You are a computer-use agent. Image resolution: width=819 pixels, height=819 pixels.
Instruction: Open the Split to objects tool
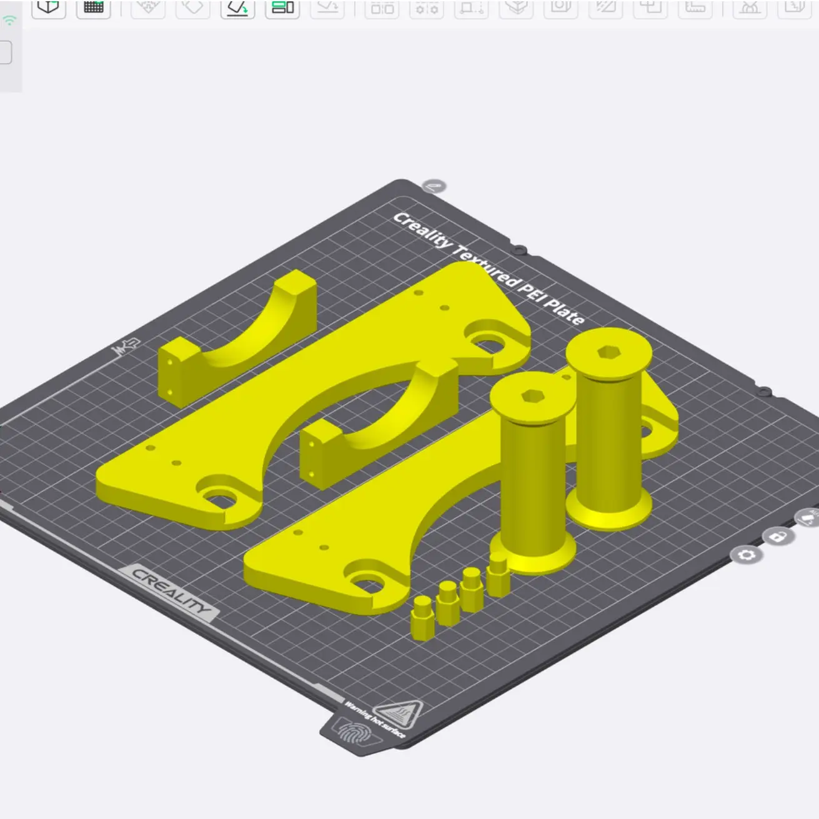[382, 7]
